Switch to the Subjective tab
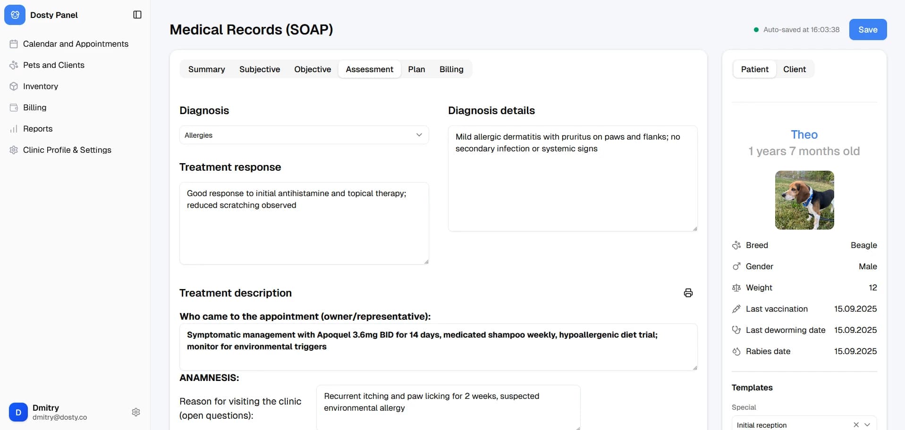905x430 pixels. coord(259,69)
